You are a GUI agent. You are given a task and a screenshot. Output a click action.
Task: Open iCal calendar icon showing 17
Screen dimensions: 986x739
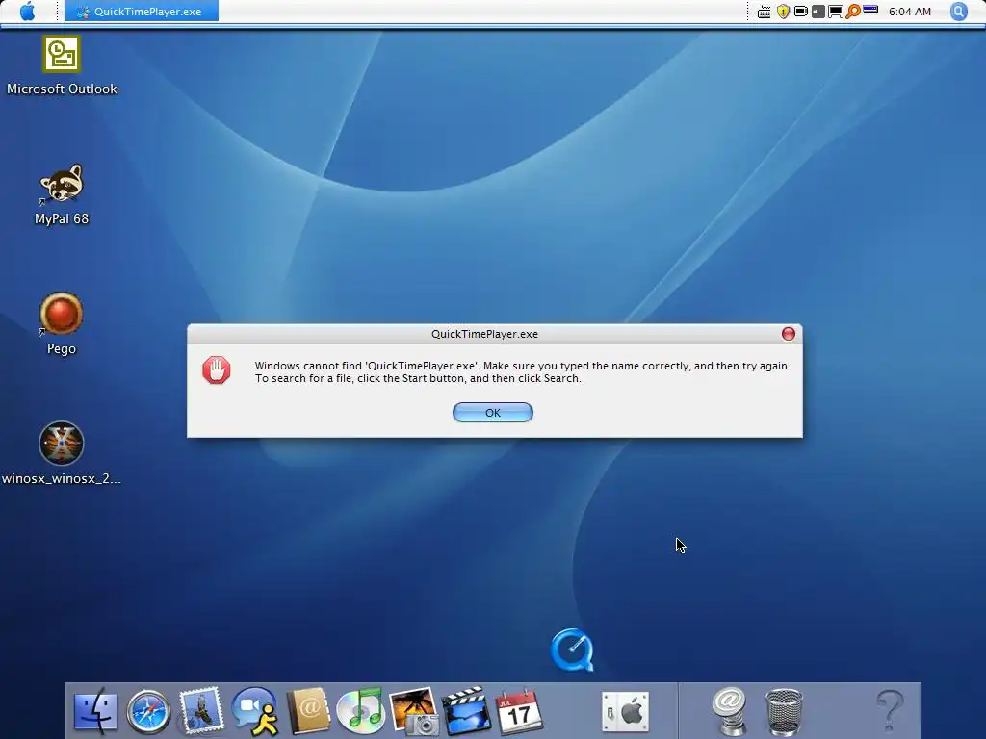point(519,712)
